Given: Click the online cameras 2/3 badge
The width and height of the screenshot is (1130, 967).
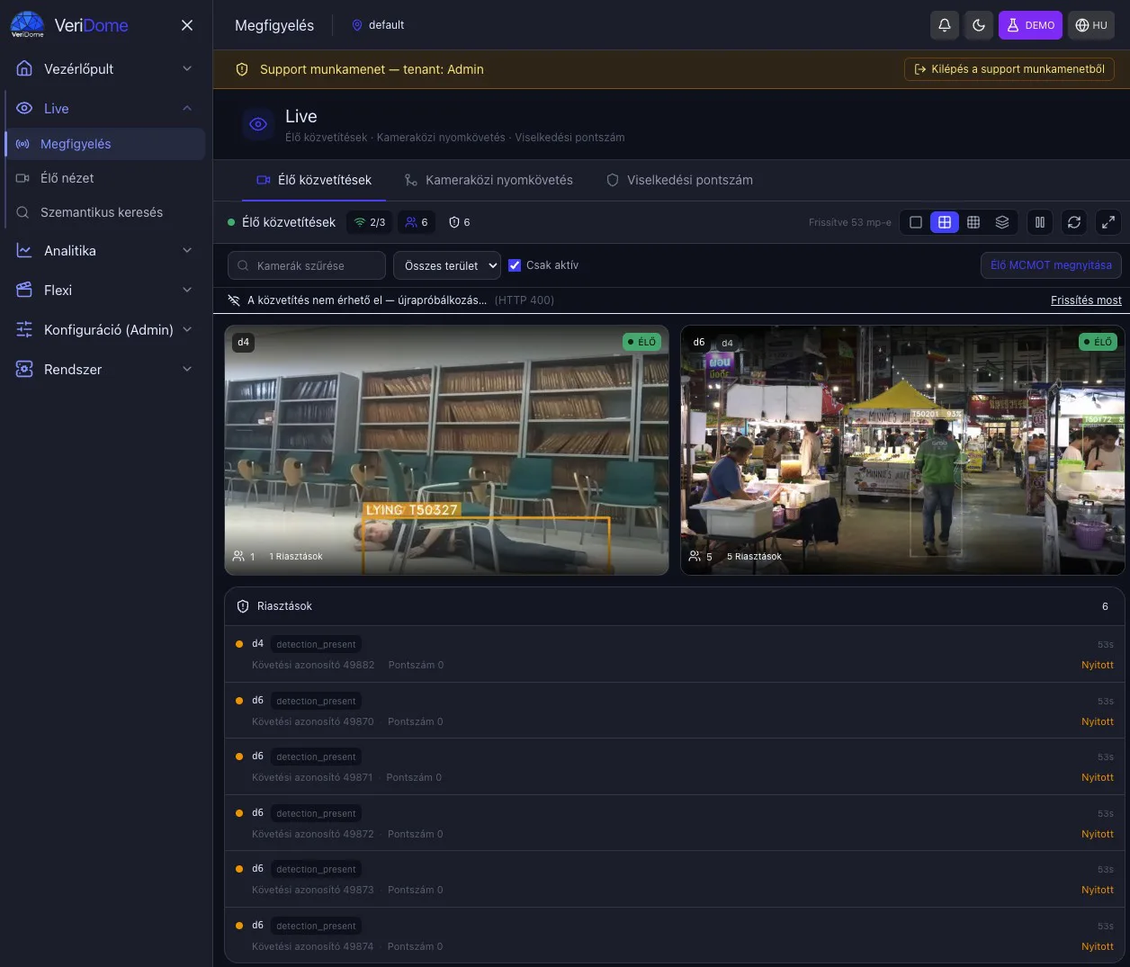Looking at the screenshot, I should [369, 222].
